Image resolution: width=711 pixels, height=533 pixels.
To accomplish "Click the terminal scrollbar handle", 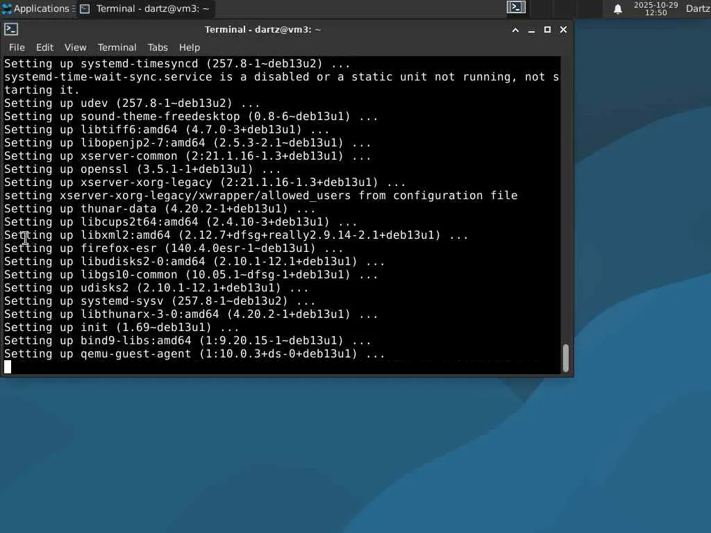I will [565, 358].
